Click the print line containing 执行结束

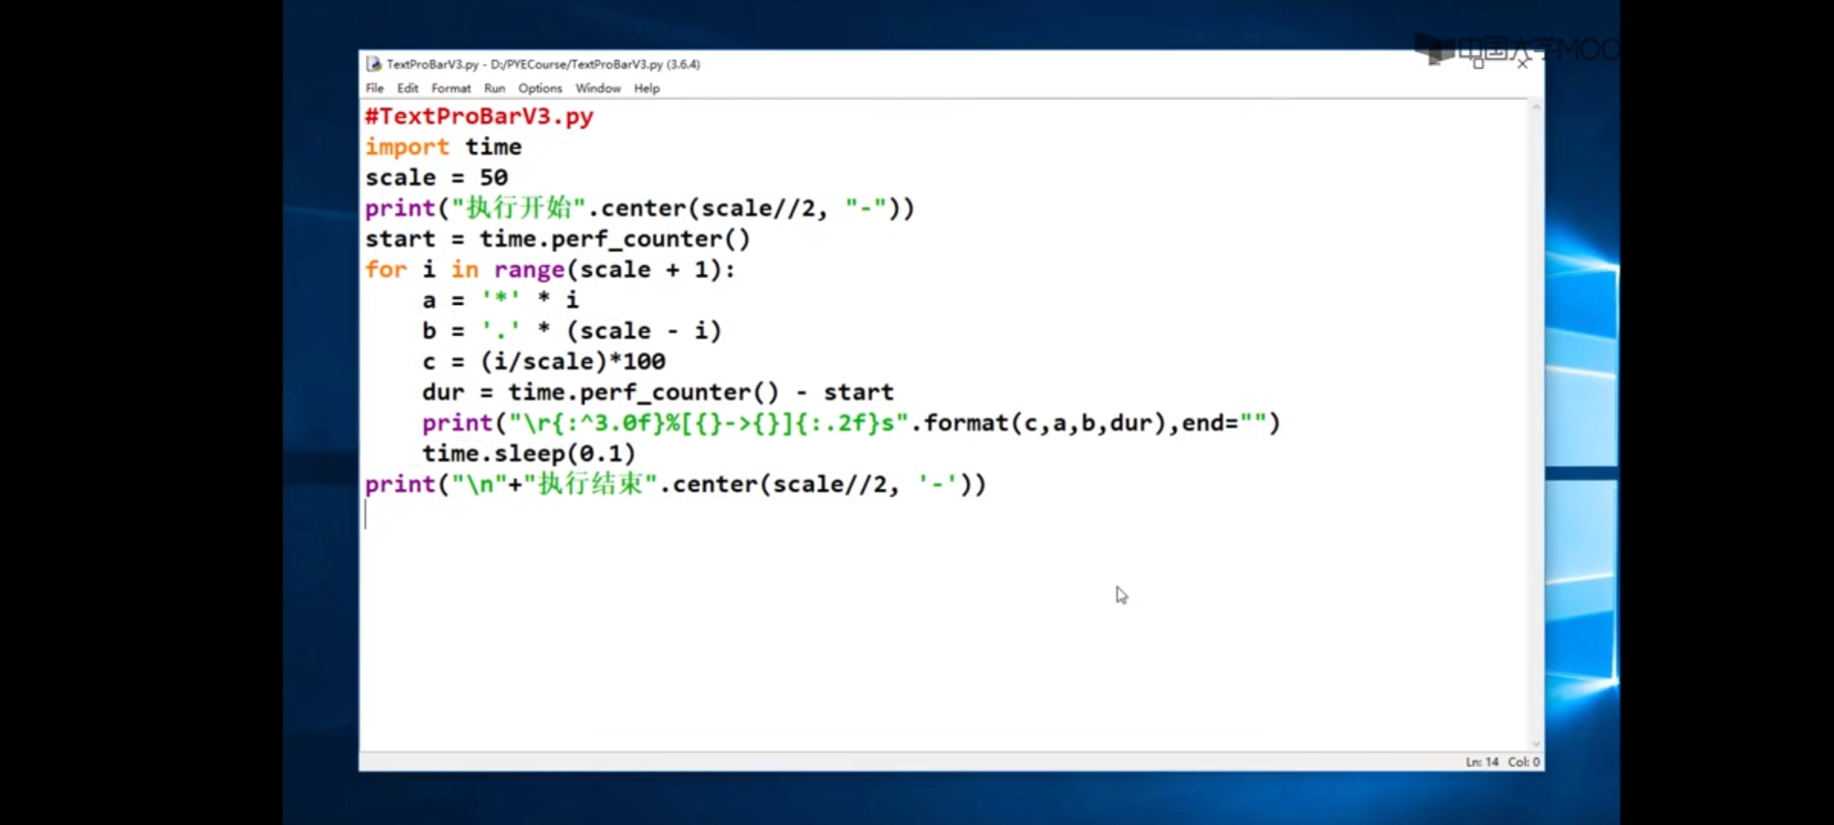[x=676, y=484]
